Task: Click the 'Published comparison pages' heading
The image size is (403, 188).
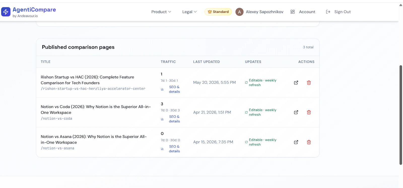Action: pos(78,47)
